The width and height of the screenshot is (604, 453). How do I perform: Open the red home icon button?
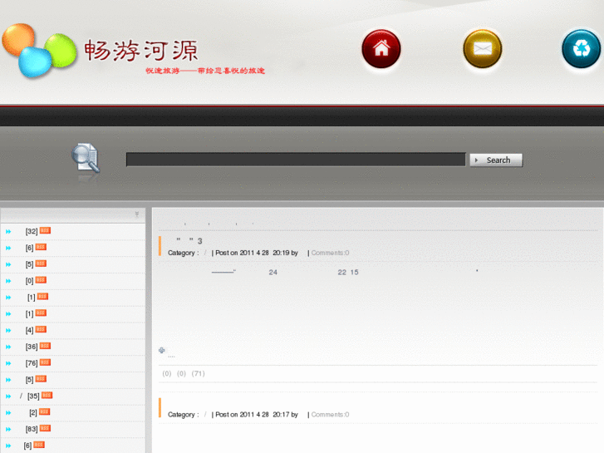[x=381, y=49]
